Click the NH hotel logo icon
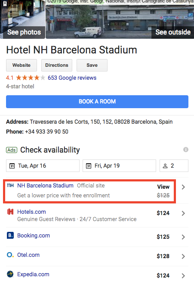This screenshot has height=284, width=194. point(10,185)
